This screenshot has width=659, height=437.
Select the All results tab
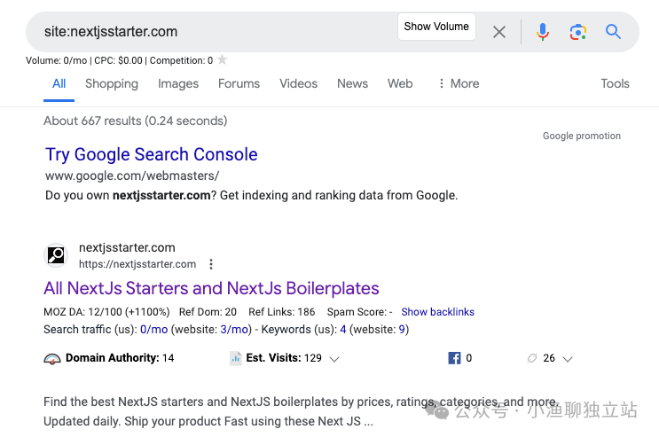tap(59, 83)
